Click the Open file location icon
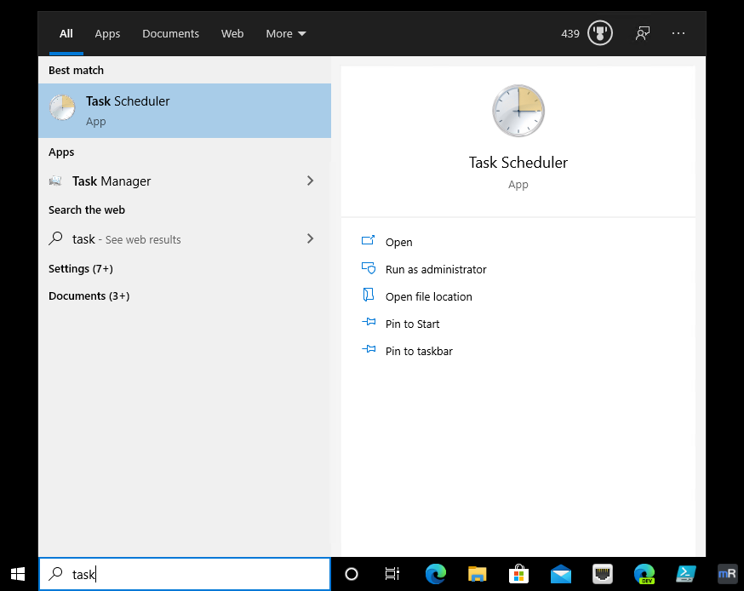This screenshot has height=591, width=744. 369,295
